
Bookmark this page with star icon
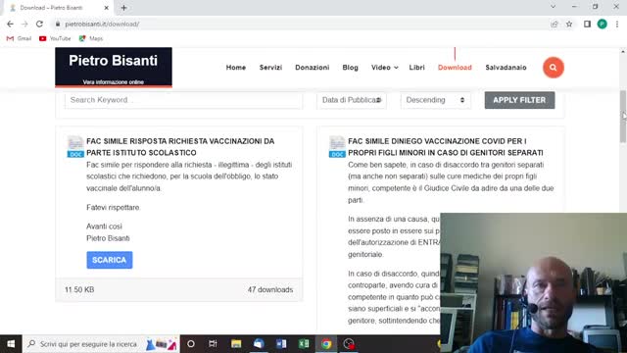[569, 24]
